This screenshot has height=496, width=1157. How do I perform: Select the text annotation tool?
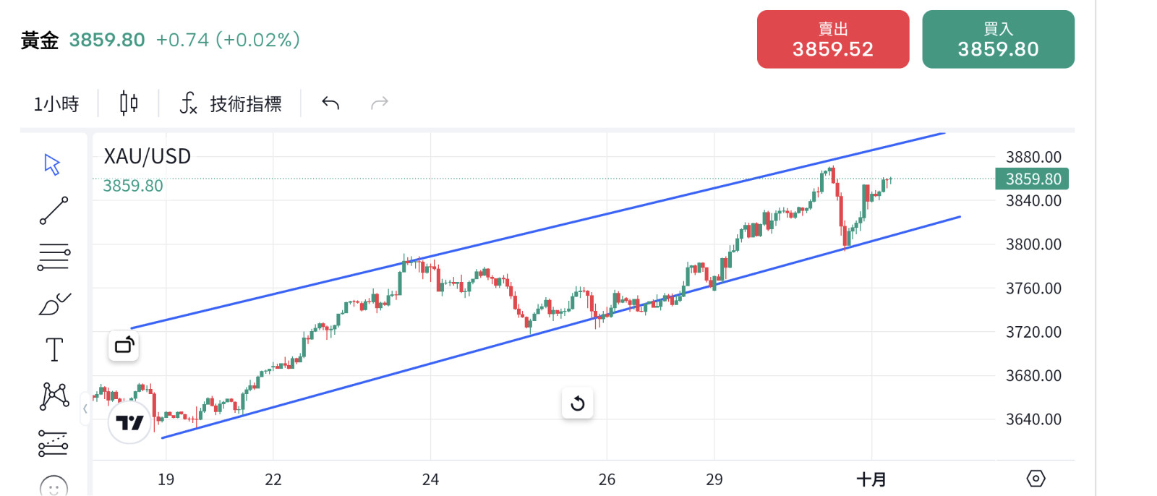54,350
